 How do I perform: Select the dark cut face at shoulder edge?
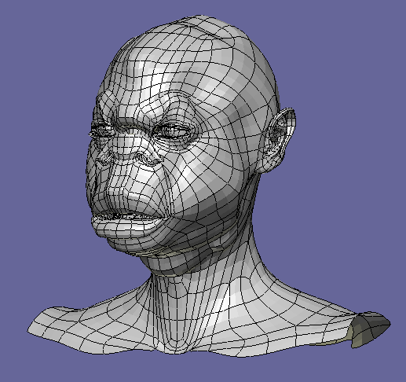pos(370,329)
